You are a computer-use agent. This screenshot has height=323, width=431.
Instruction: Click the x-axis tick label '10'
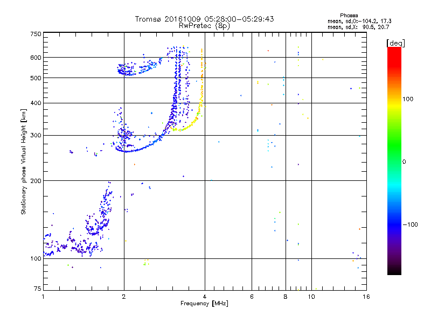[311, 297]
